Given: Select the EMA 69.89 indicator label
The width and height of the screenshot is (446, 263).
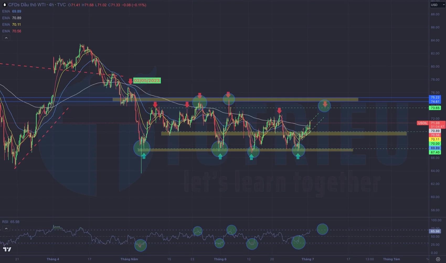Looking at the screenshot, I should tap(12, 11).
